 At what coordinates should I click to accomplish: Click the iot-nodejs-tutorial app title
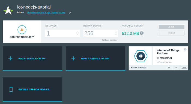point(34,7)
